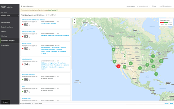Click the info icon beside salesforce.com performance score

(x=37, y=61)
